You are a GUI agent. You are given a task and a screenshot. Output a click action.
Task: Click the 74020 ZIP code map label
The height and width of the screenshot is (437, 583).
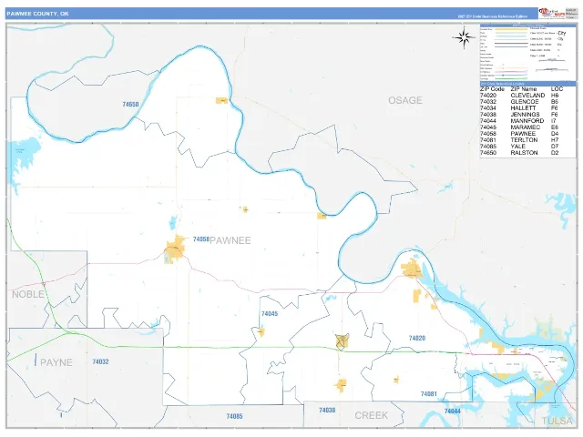(417, 338)
